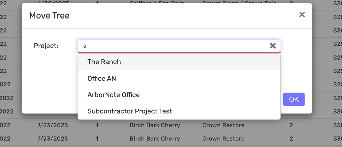Select The Ranch from the dropdown
Image resolution: width=342 pixels, height=147 pixels.
pyautogui.click(x=104, y=62)
